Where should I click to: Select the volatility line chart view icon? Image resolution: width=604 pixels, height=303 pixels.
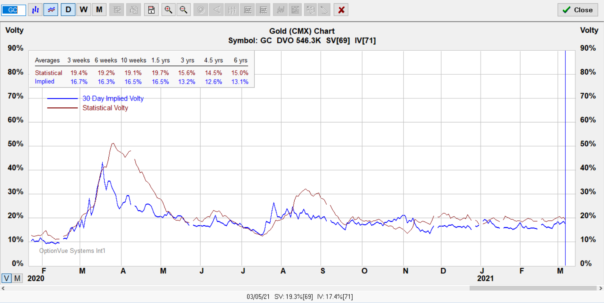(51, 10)
